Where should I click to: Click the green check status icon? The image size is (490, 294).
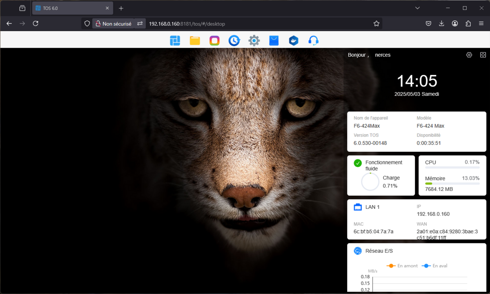click(358, 163)
